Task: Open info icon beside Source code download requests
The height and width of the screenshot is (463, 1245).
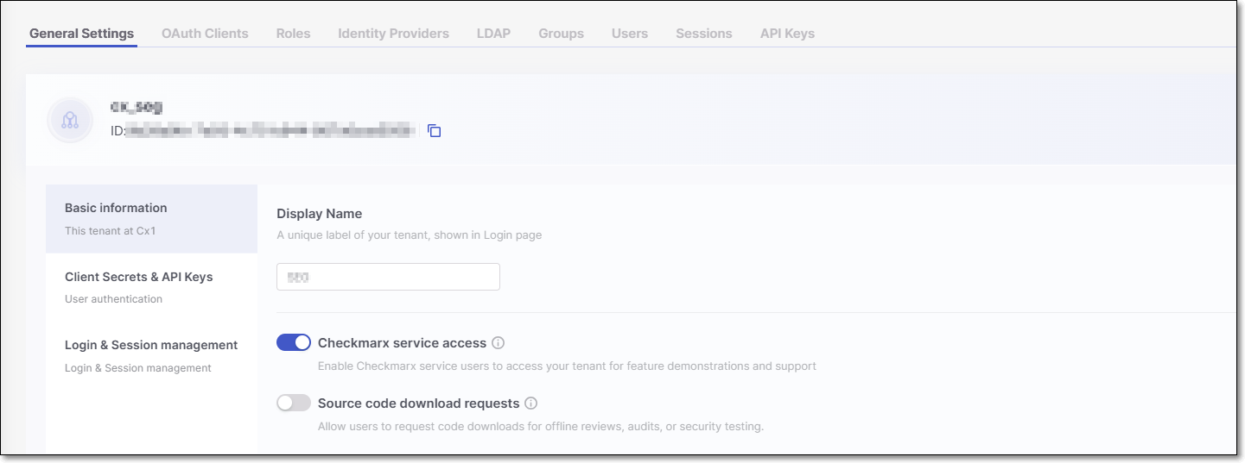Action: [x=531, y=404]
